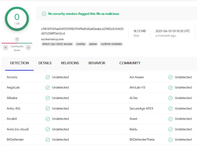Click the green check beside 'No security vendors flagged'
The width and height of the screenshot is (197, 146).
click(x=44, y=14)
